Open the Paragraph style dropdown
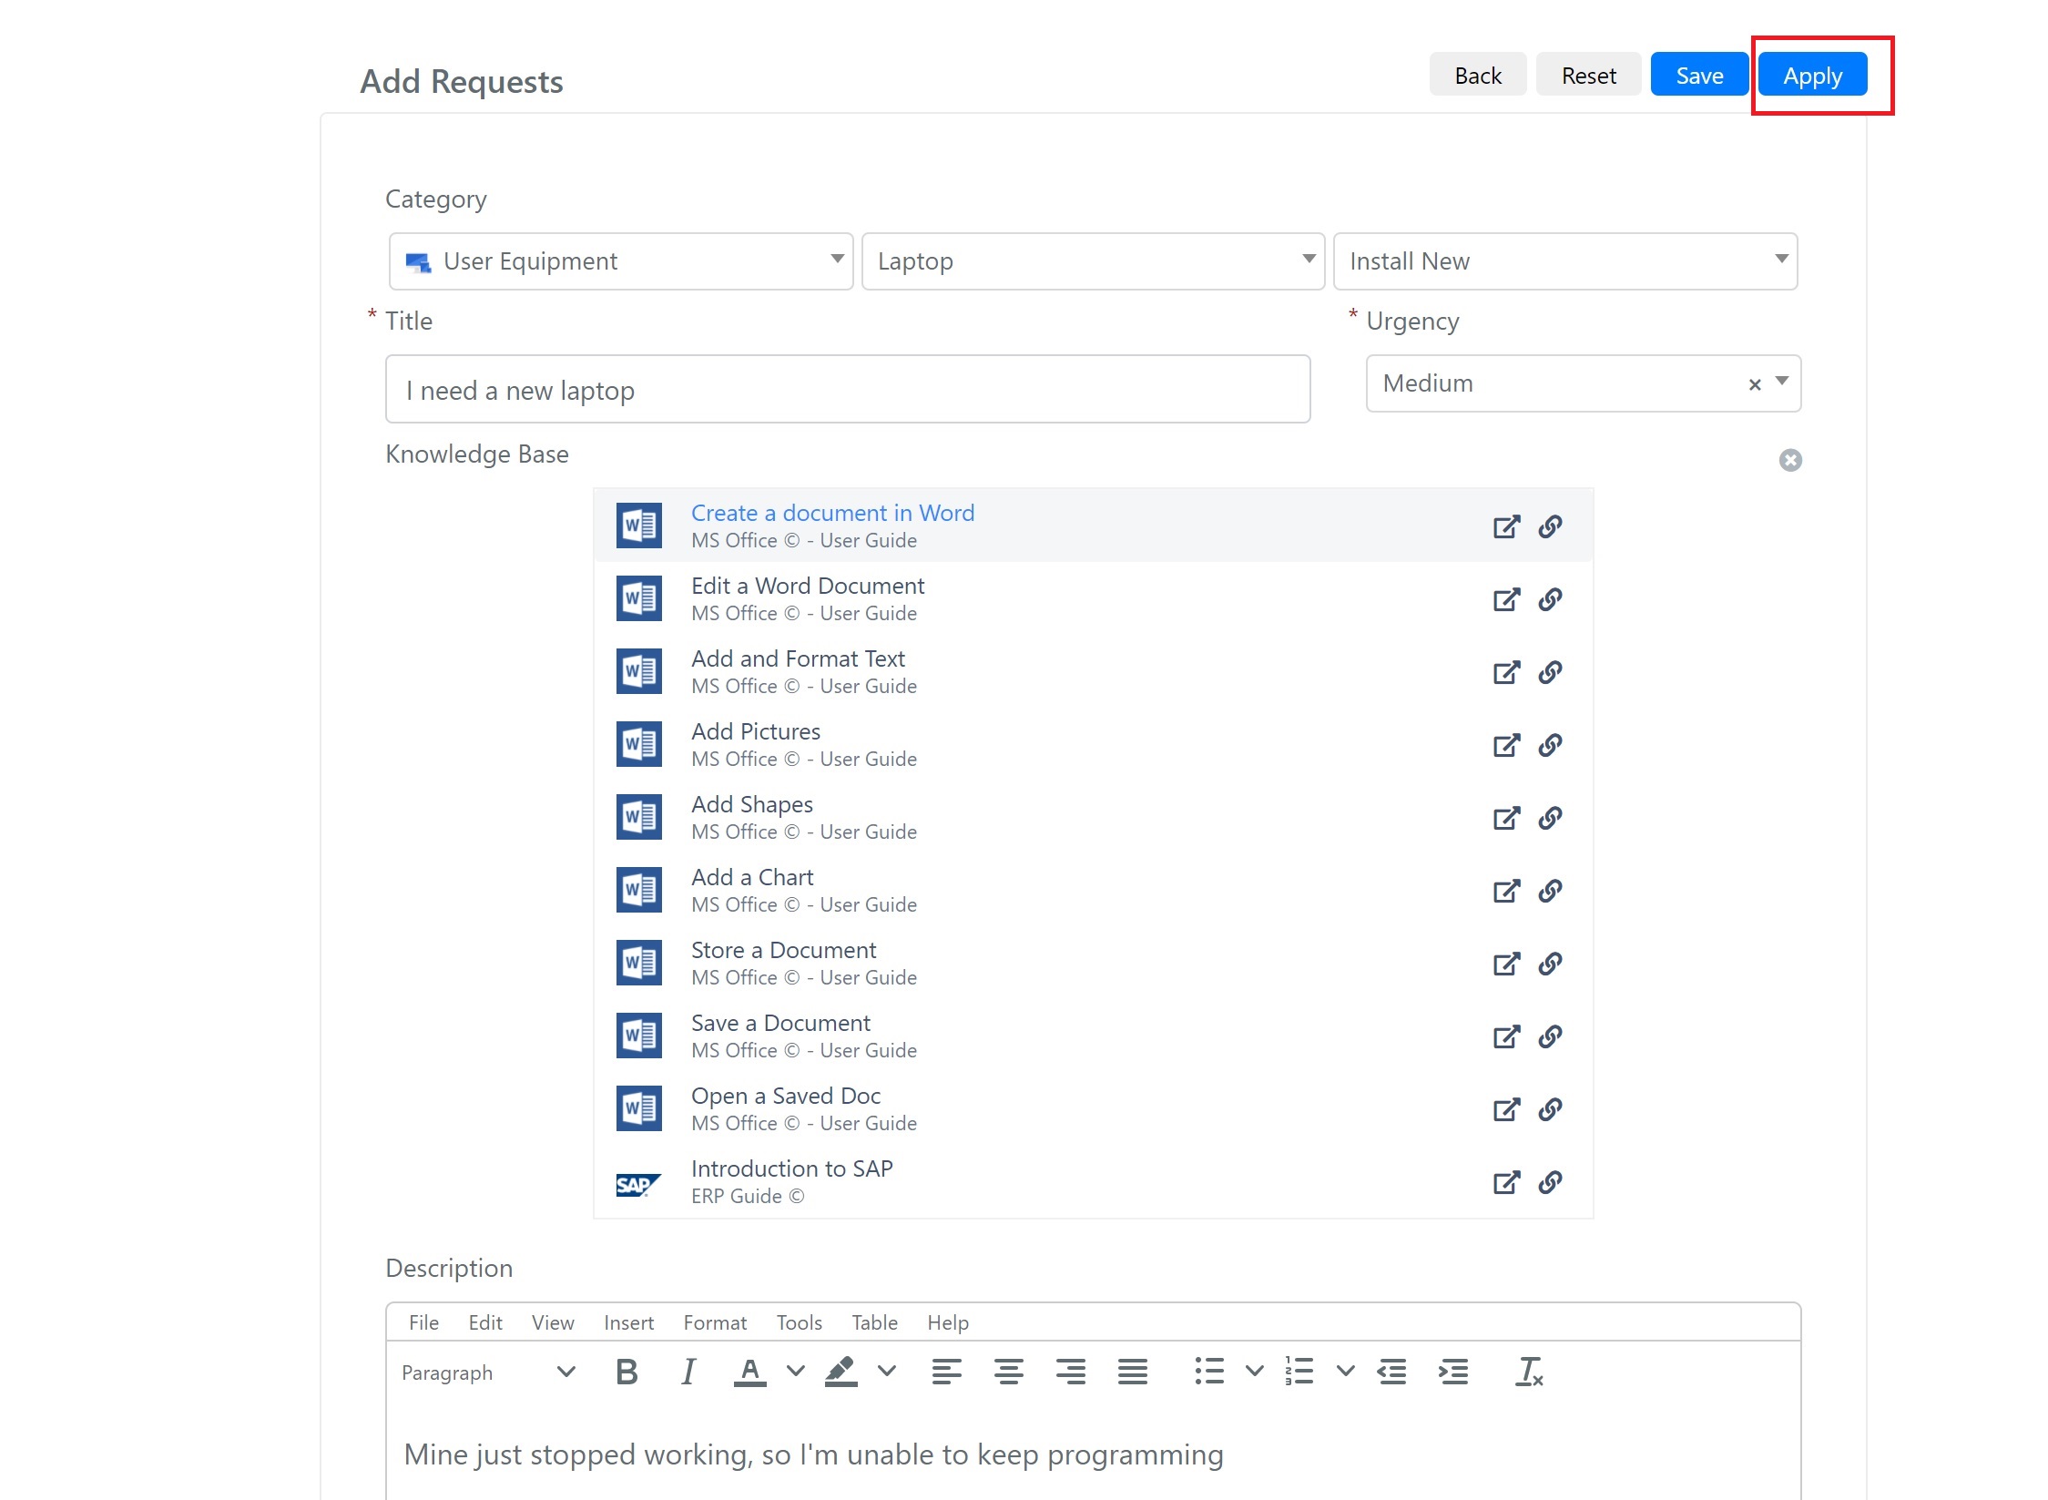 489,1372
